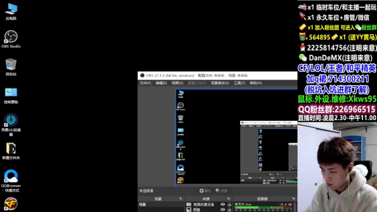Screen dimensions: 377x212
Task: Click the nested OBS window in preview
Action: pos(269,153)
